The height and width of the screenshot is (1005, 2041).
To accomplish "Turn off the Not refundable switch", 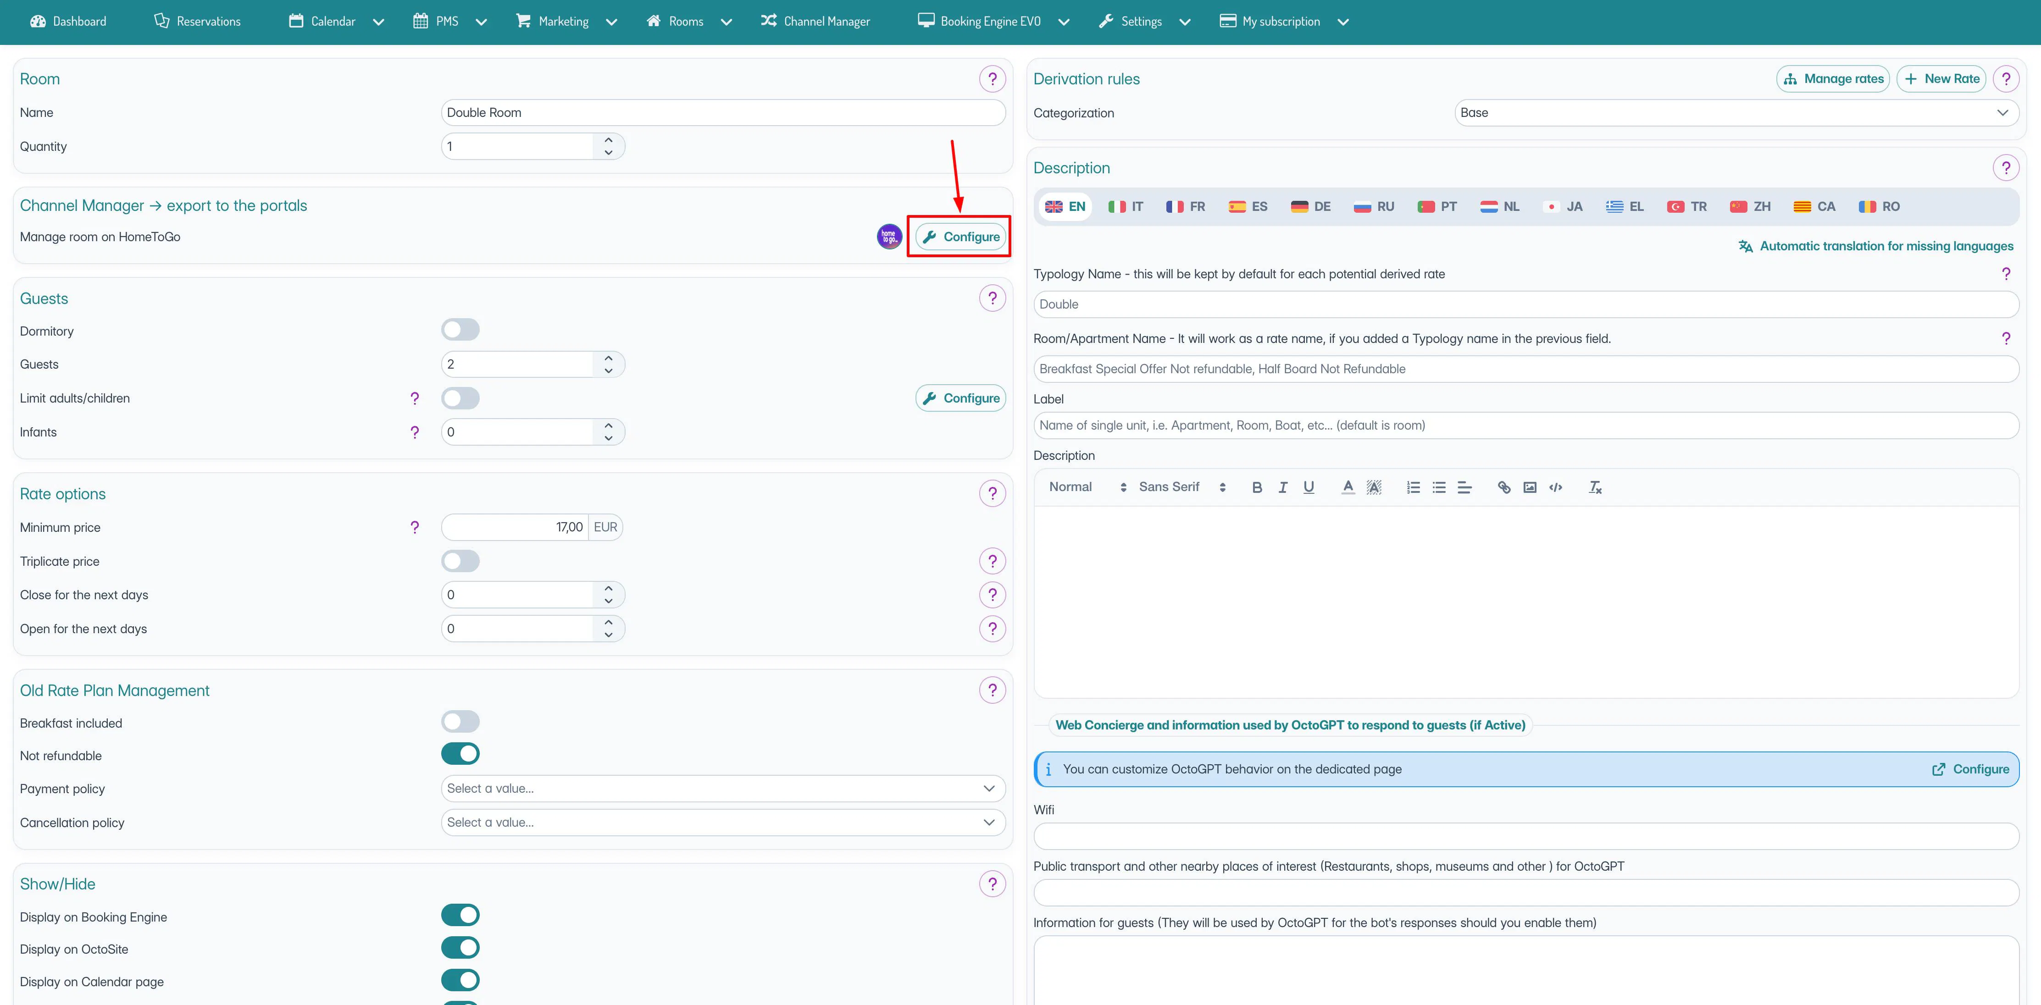I will (460, 754).
